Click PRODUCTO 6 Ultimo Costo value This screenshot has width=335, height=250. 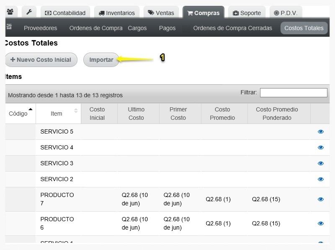(x=135, y=223)
